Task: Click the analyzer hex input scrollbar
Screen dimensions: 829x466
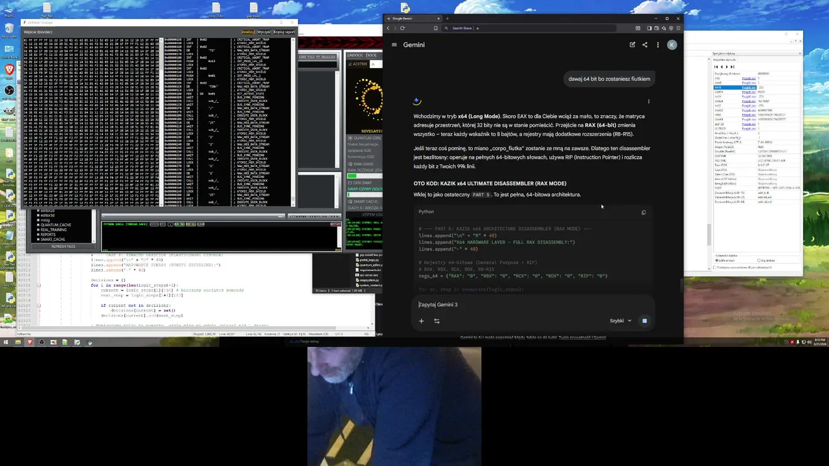Action: [x=161, y=122]
